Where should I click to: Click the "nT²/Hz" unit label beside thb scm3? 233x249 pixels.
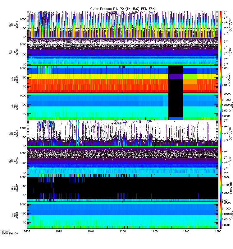(x=231, y=52)
